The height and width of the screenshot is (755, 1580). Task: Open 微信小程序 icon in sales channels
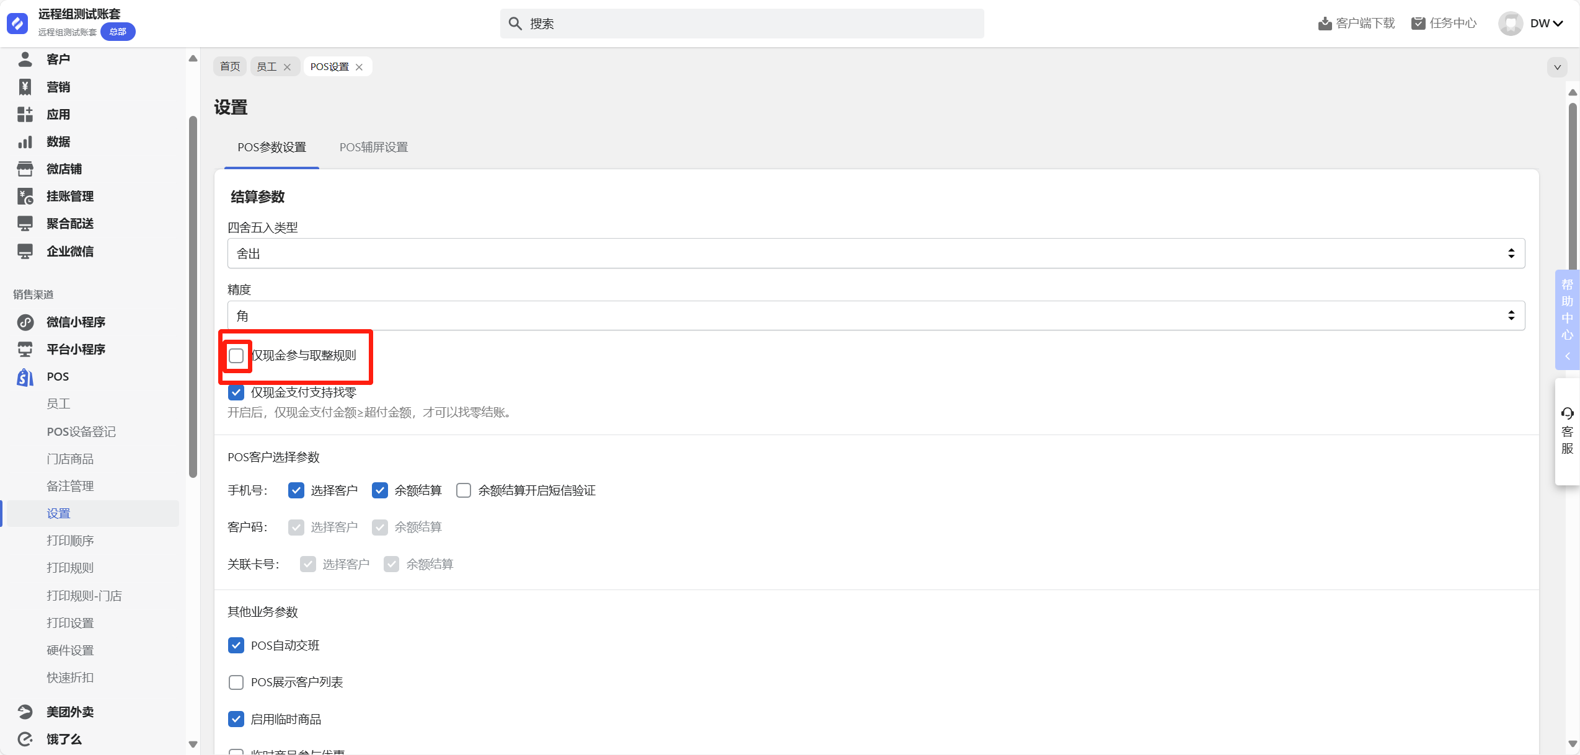25,322
